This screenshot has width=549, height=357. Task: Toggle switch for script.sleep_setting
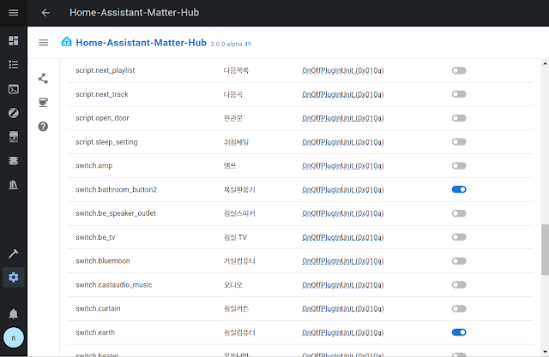[459, 142]
